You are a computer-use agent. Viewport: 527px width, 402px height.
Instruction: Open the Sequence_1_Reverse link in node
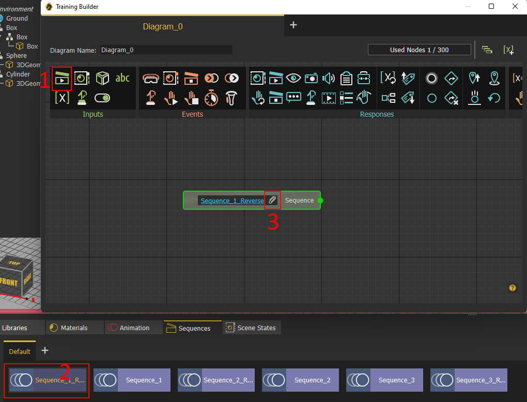tap(233, 200)
